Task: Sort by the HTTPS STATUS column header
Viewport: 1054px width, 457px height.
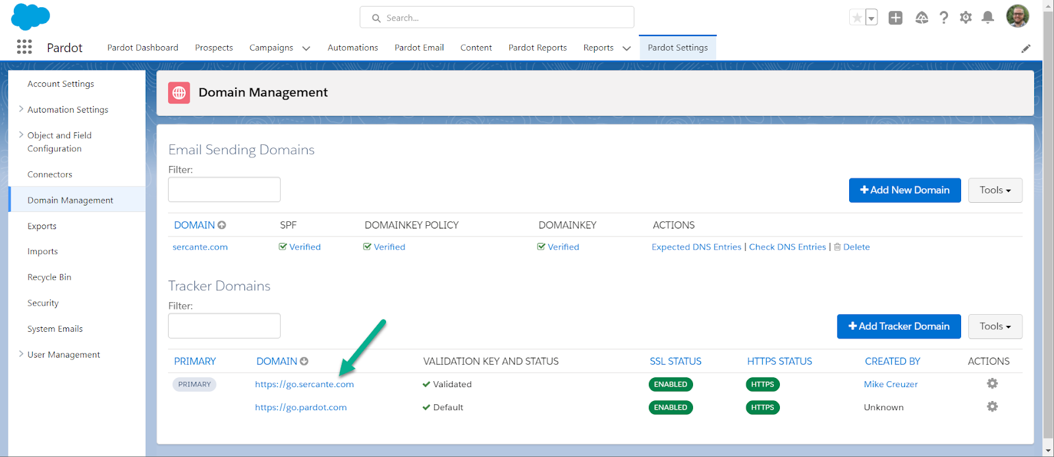Action: 779,362
